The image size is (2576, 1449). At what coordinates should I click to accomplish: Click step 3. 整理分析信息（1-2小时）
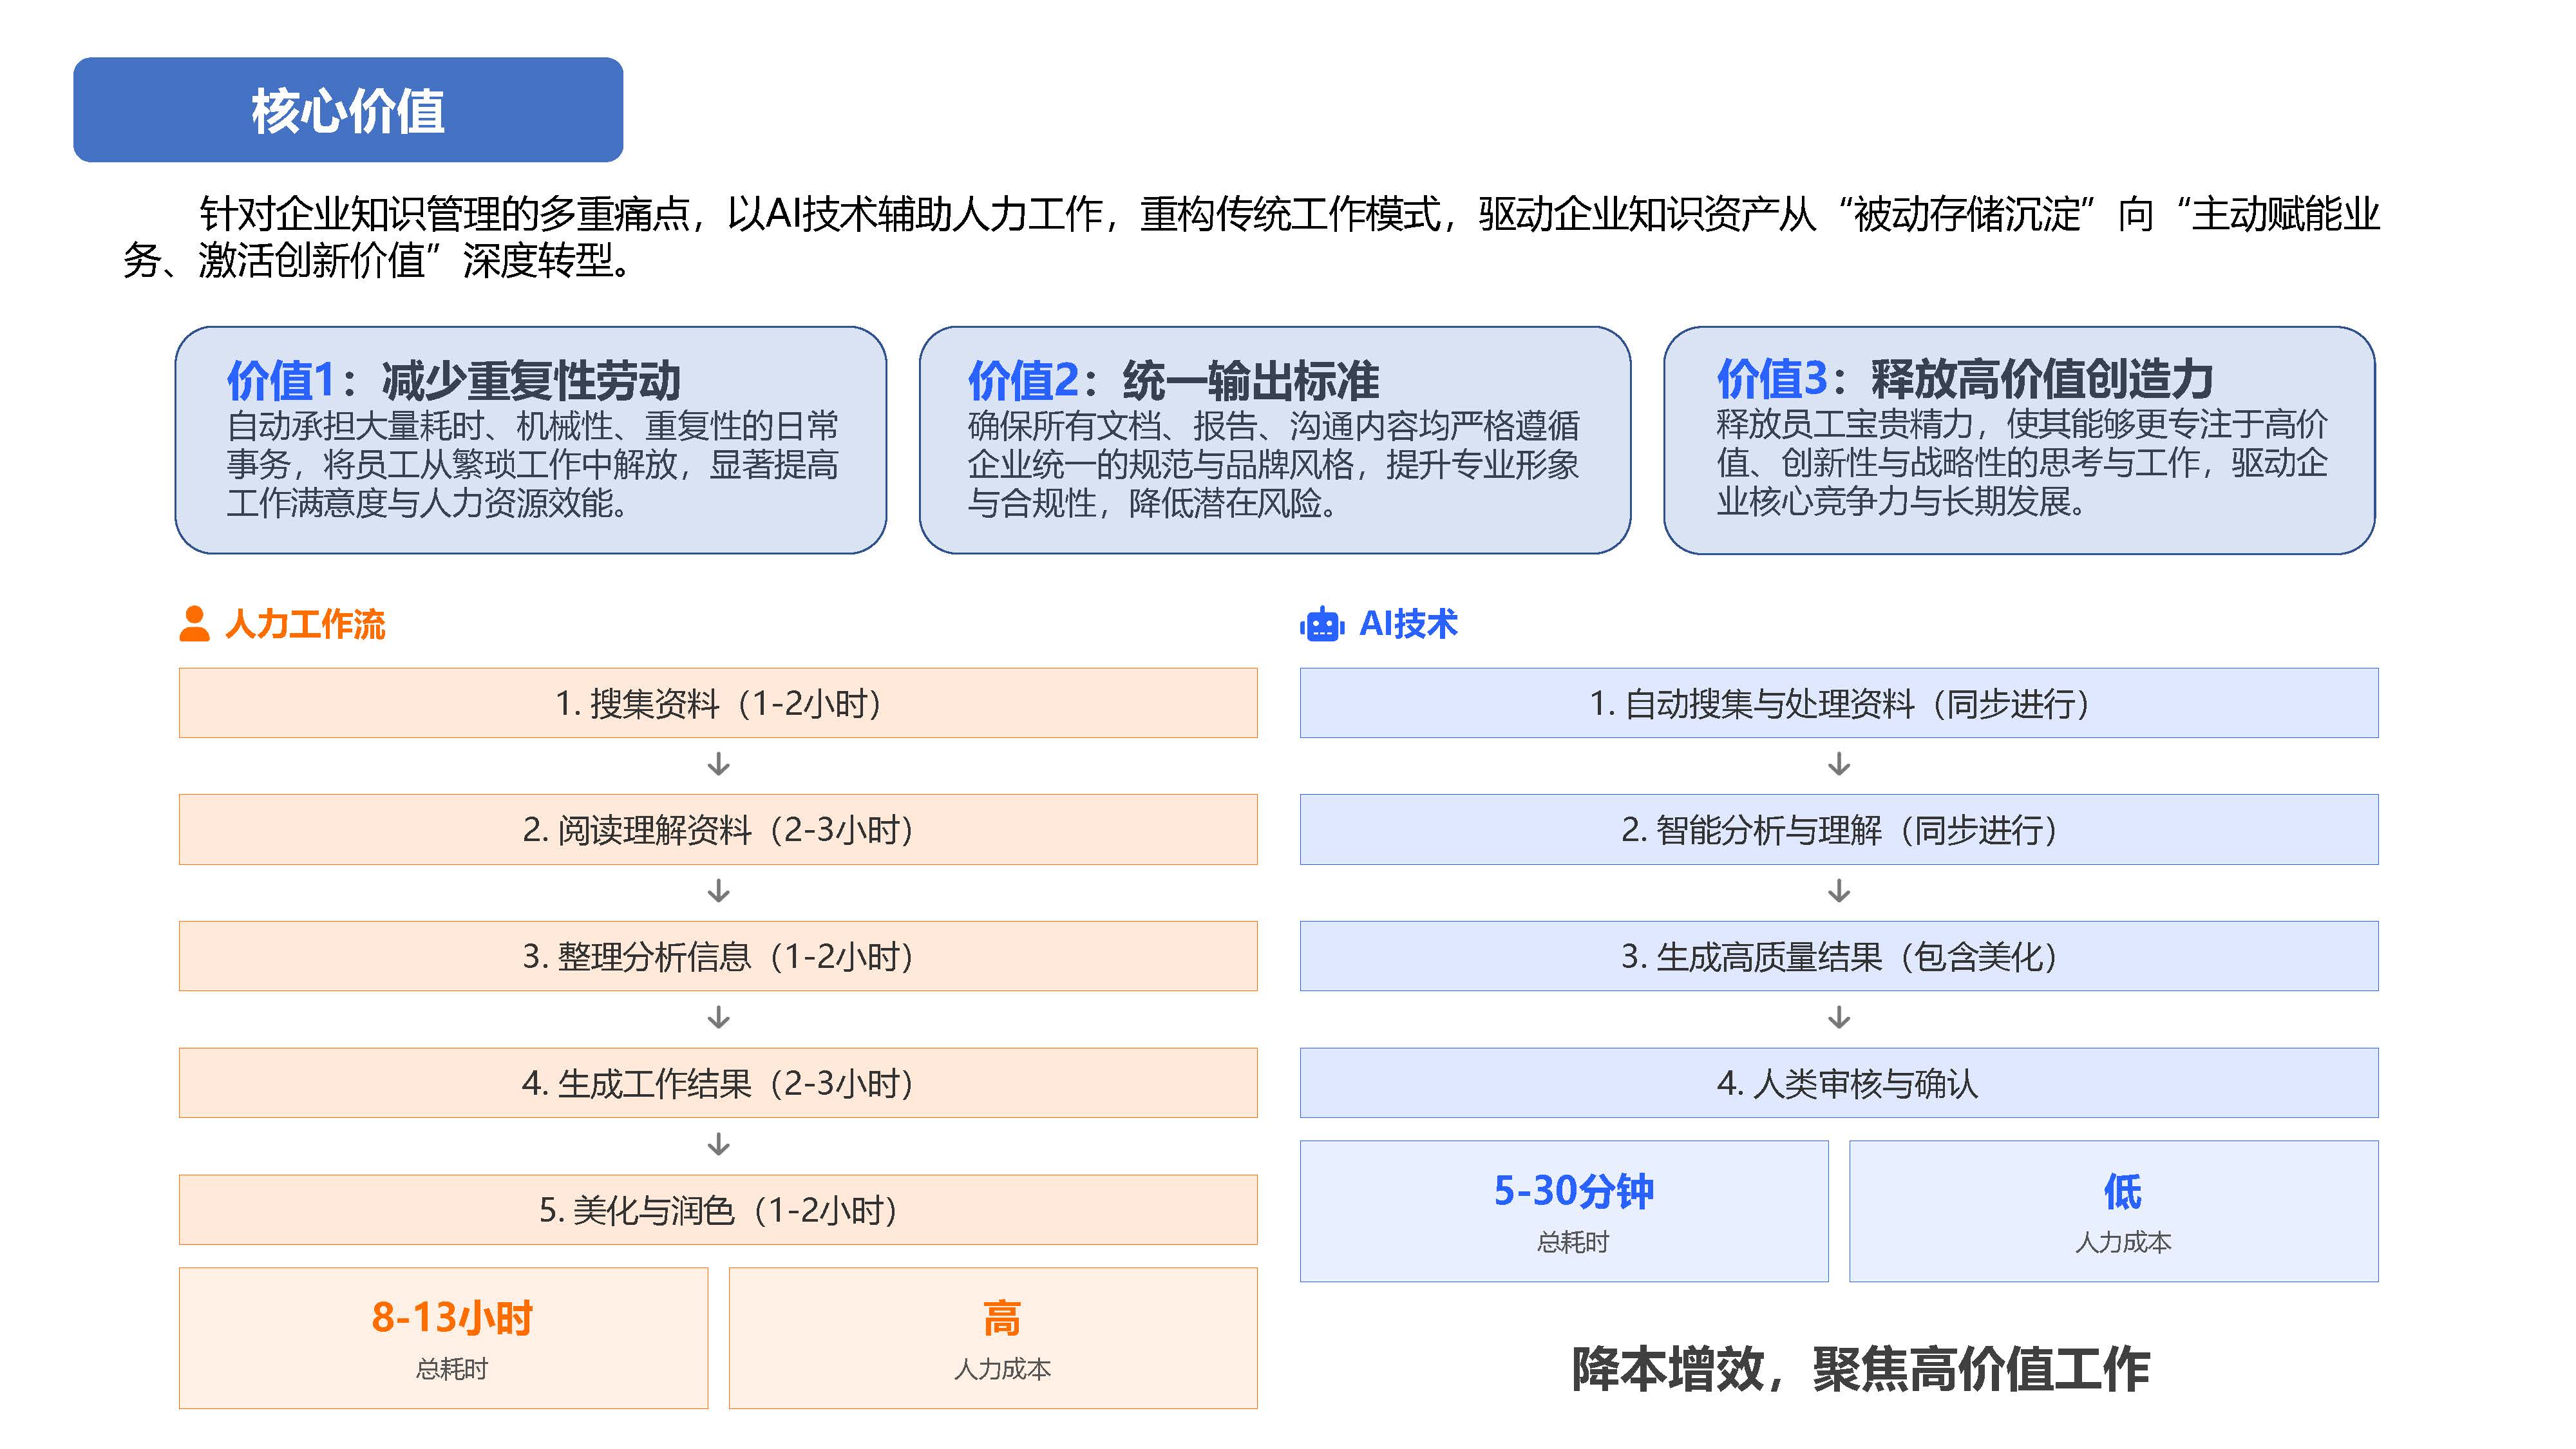point(718,956)
